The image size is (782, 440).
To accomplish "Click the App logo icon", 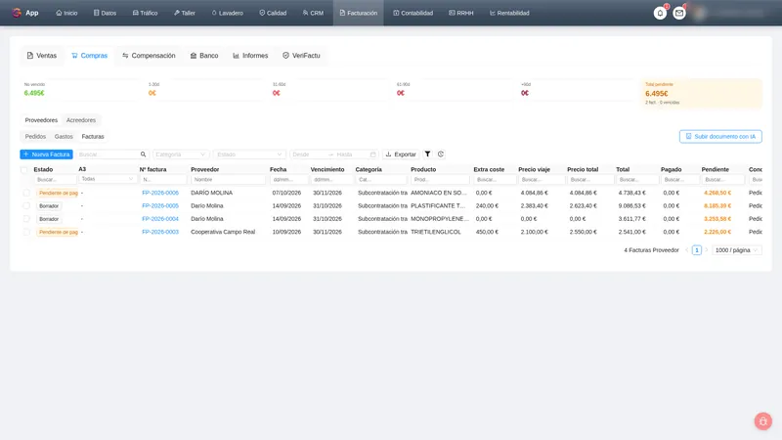I will point(17,13).
